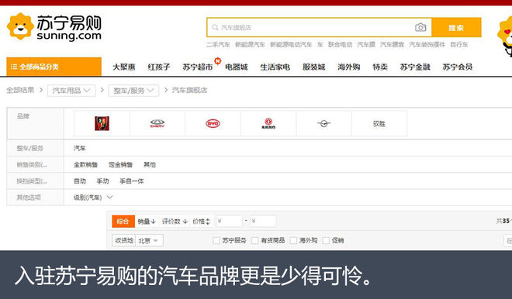The image size is (512, 299).
Task: Select the fifth brand logo with wings
Action: pos(324,123)
